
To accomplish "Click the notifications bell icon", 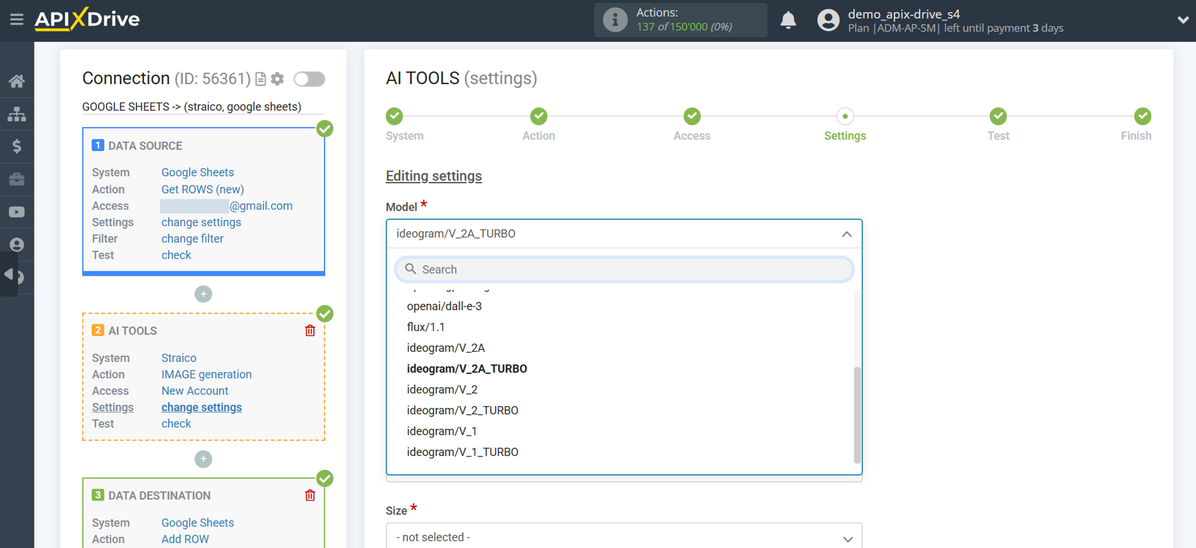I will [788, 20].
